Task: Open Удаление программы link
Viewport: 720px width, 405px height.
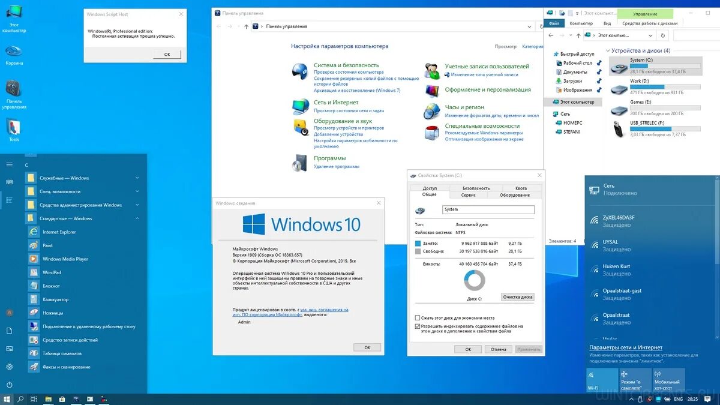Action: pos(337,166)
